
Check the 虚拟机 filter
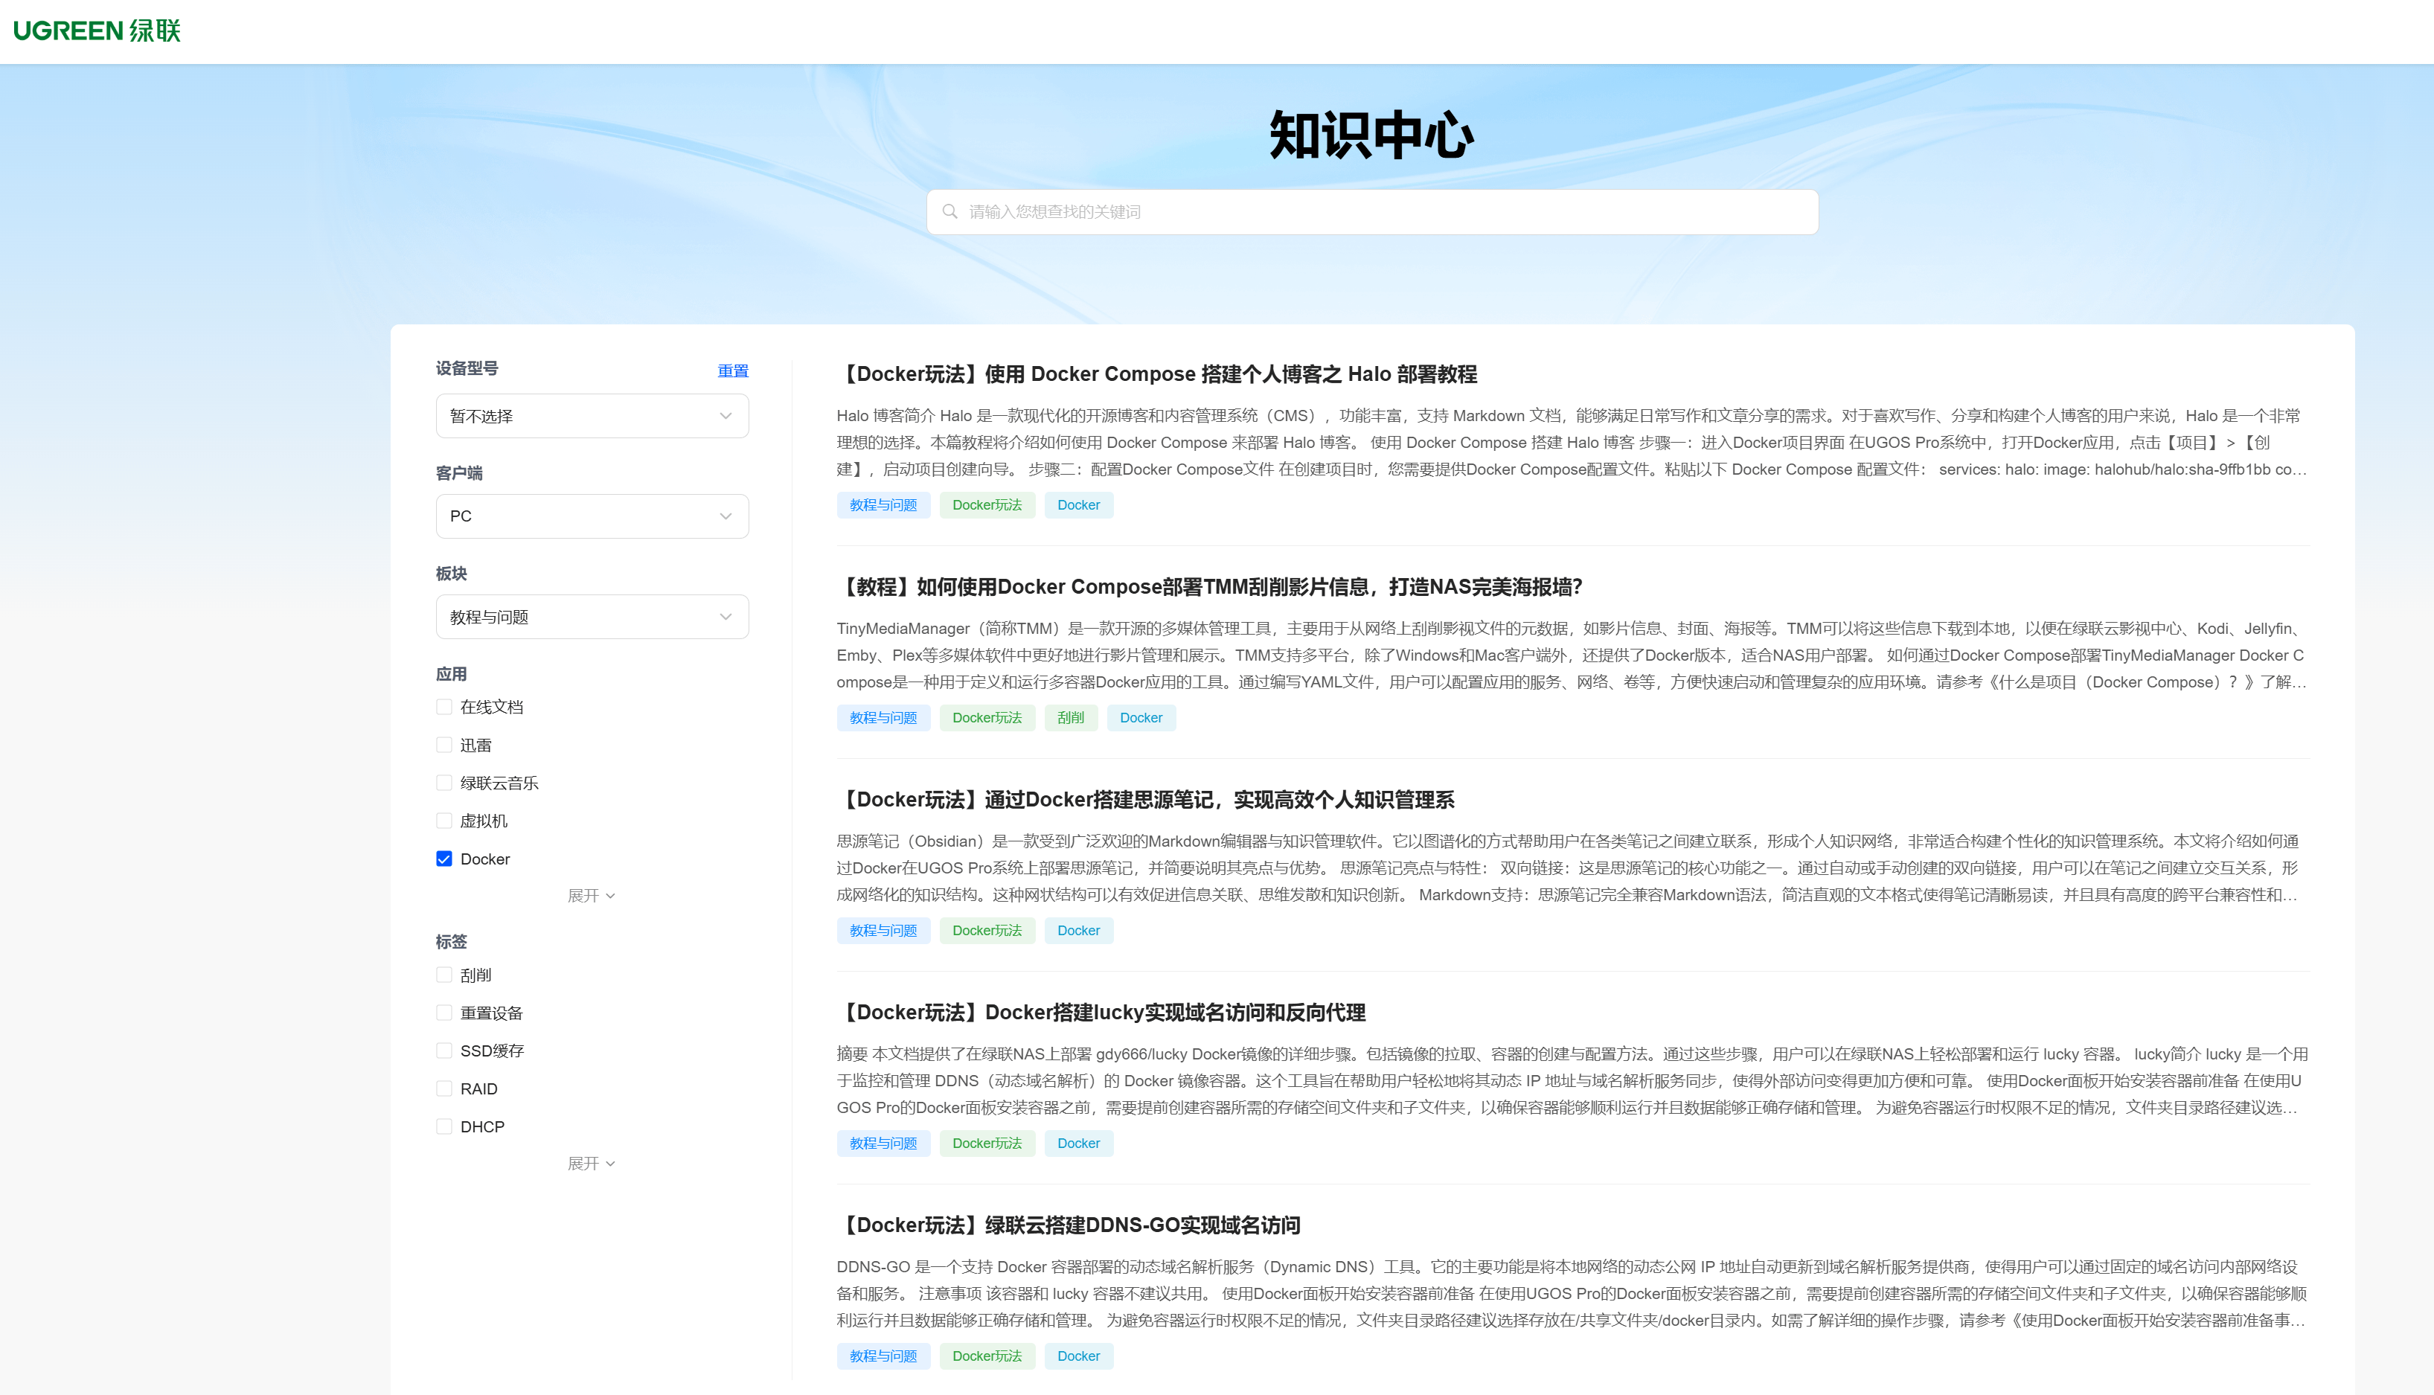point(445,820)
